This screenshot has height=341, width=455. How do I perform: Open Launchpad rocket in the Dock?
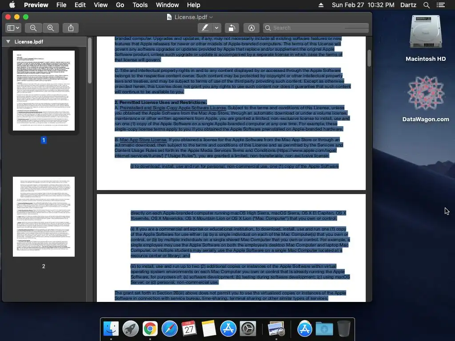131,329
